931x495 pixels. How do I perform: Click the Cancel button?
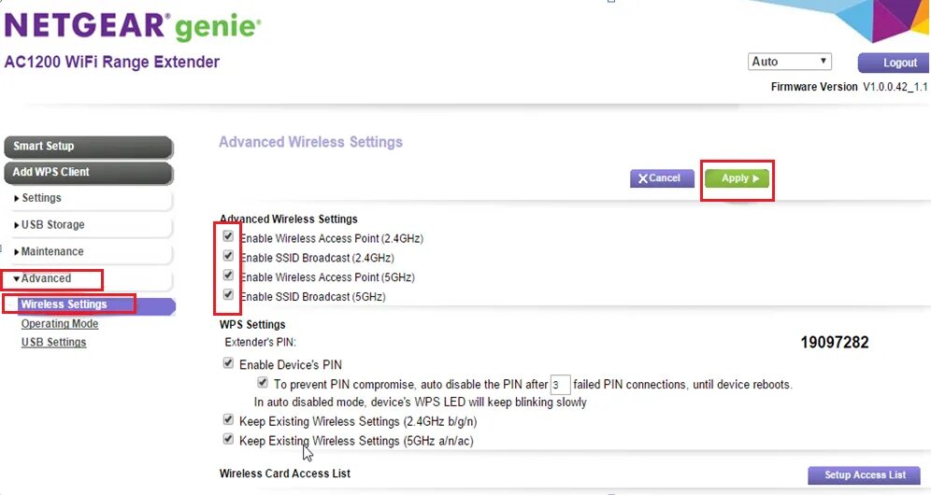click(x=662, y=178)
